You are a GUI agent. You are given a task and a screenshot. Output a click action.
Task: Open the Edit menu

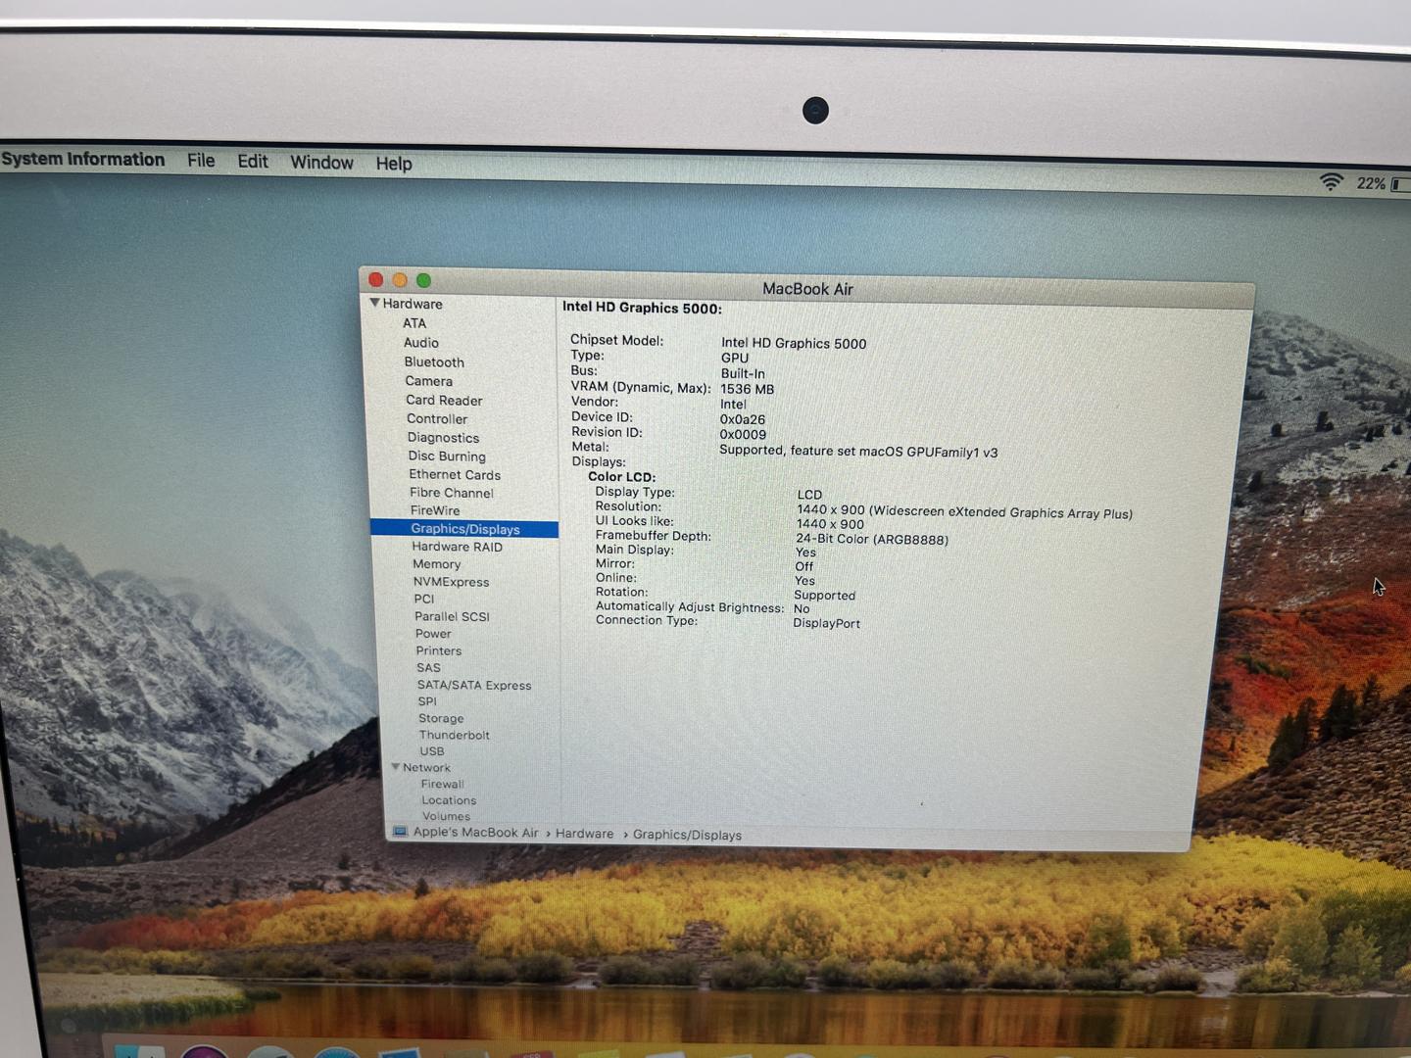point(253,162)
